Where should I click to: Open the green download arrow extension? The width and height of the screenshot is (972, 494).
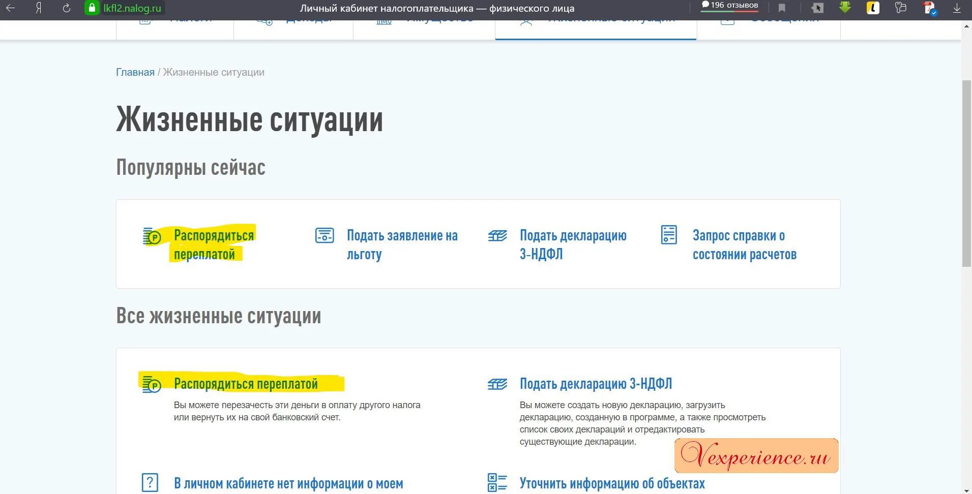[x=845, y=8]
